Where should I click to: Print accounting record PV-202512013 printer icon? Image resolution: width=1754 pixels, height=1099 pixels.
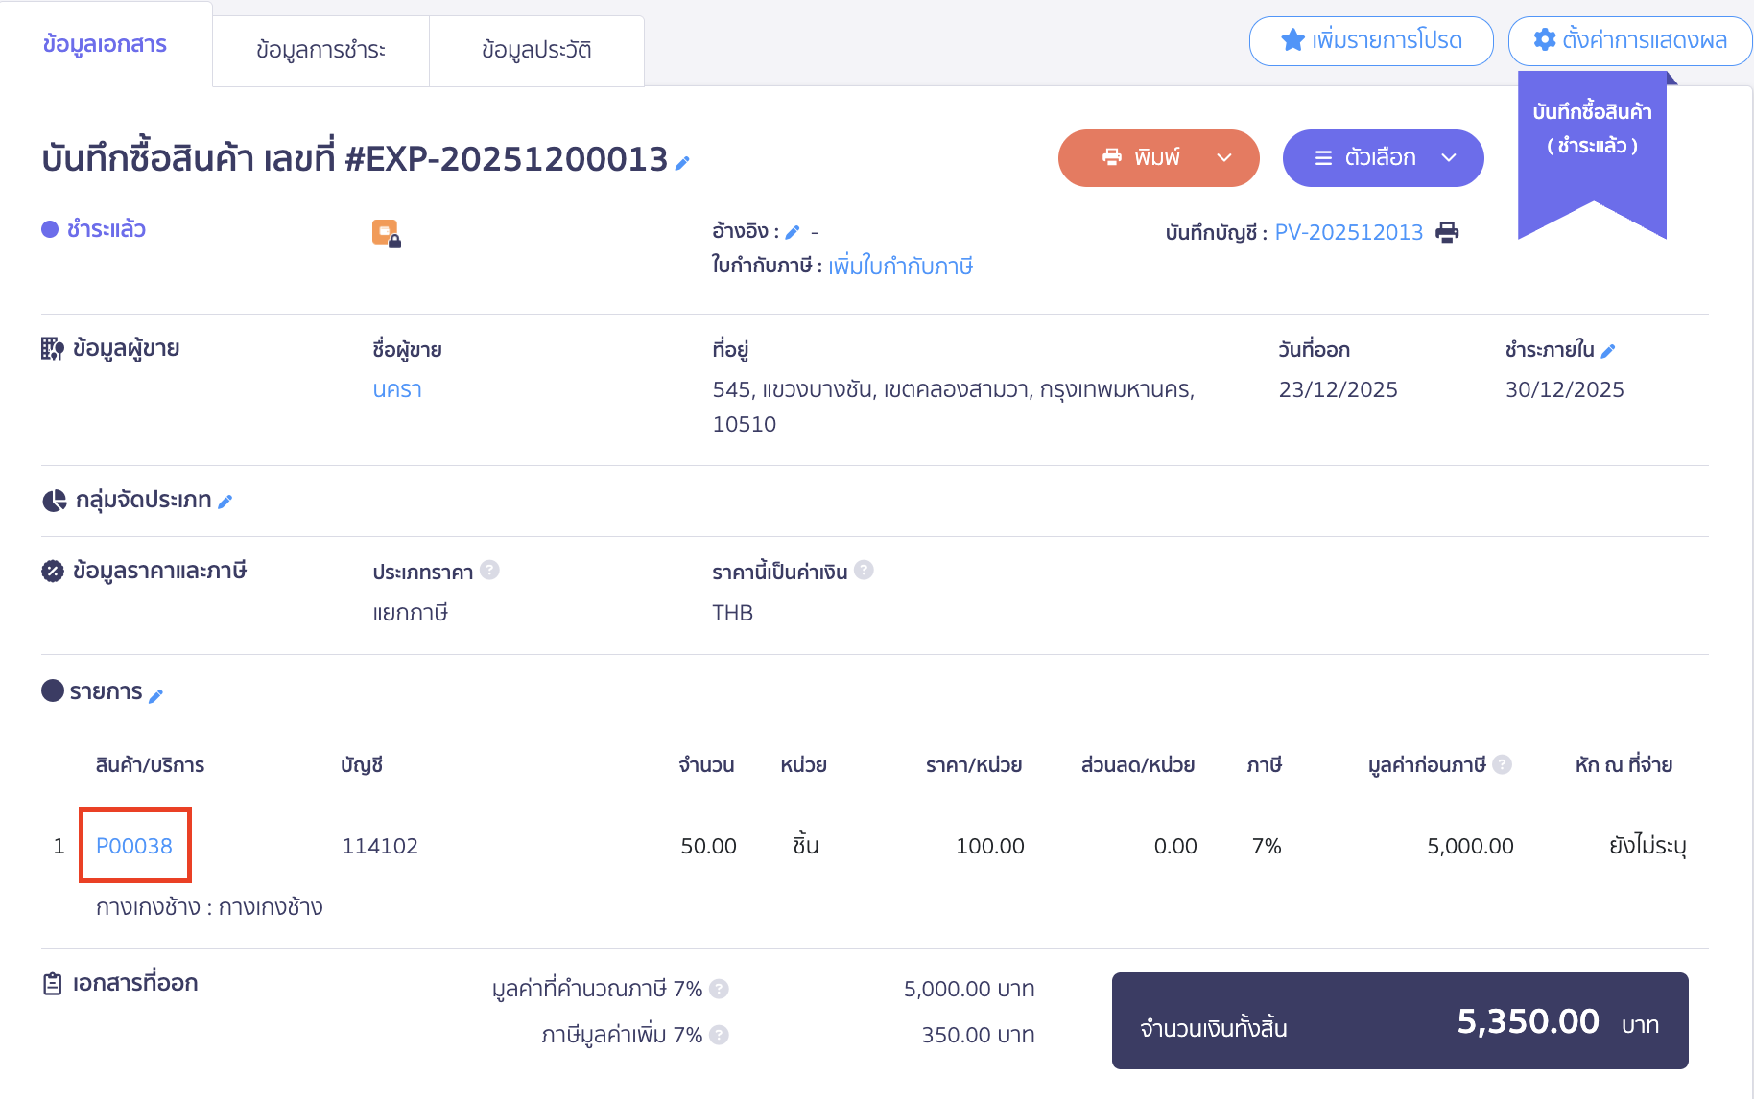[x=1447, y=232]
